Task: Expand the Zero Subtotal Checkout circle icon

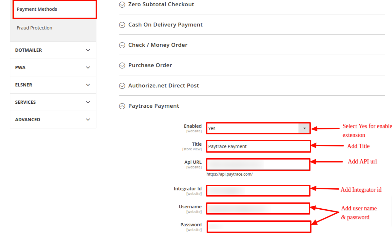Action: (x=122, y=4)
